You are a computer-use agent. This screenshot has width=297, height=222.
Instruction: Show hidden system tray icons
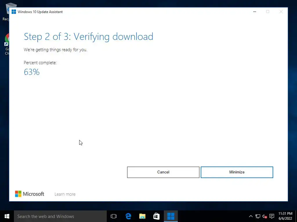pyautogui.click(x=251, y=216)
